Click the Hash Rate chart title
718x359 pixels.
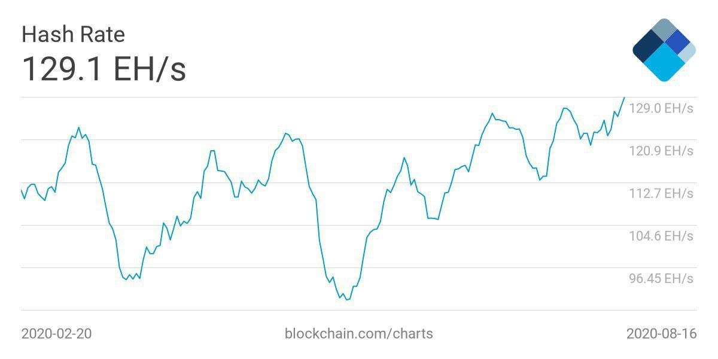tap(73, 35)
